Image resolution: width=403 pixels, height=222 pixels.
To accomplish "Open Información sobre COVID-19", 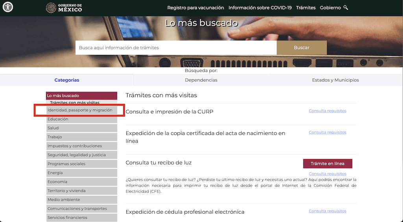I will (x=260, y=8).
